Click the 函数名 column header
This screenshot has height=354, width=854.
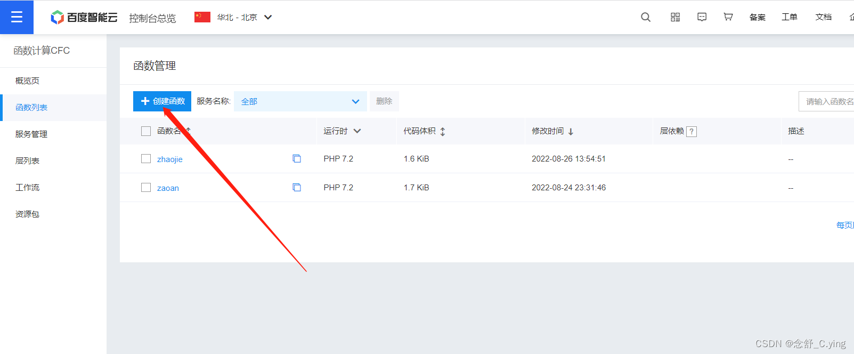[169, 131]
